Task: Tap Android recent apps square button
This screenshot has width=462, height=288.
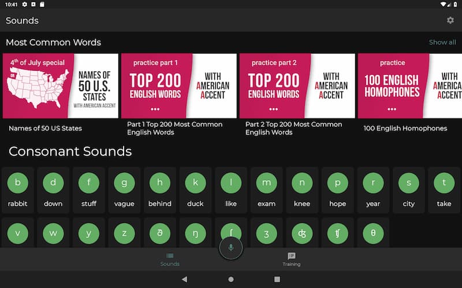Action: click(277, 279)
